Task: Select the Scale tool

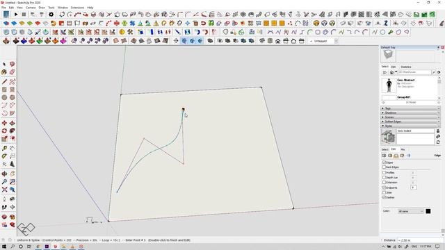Action: [x=4, y=139]
